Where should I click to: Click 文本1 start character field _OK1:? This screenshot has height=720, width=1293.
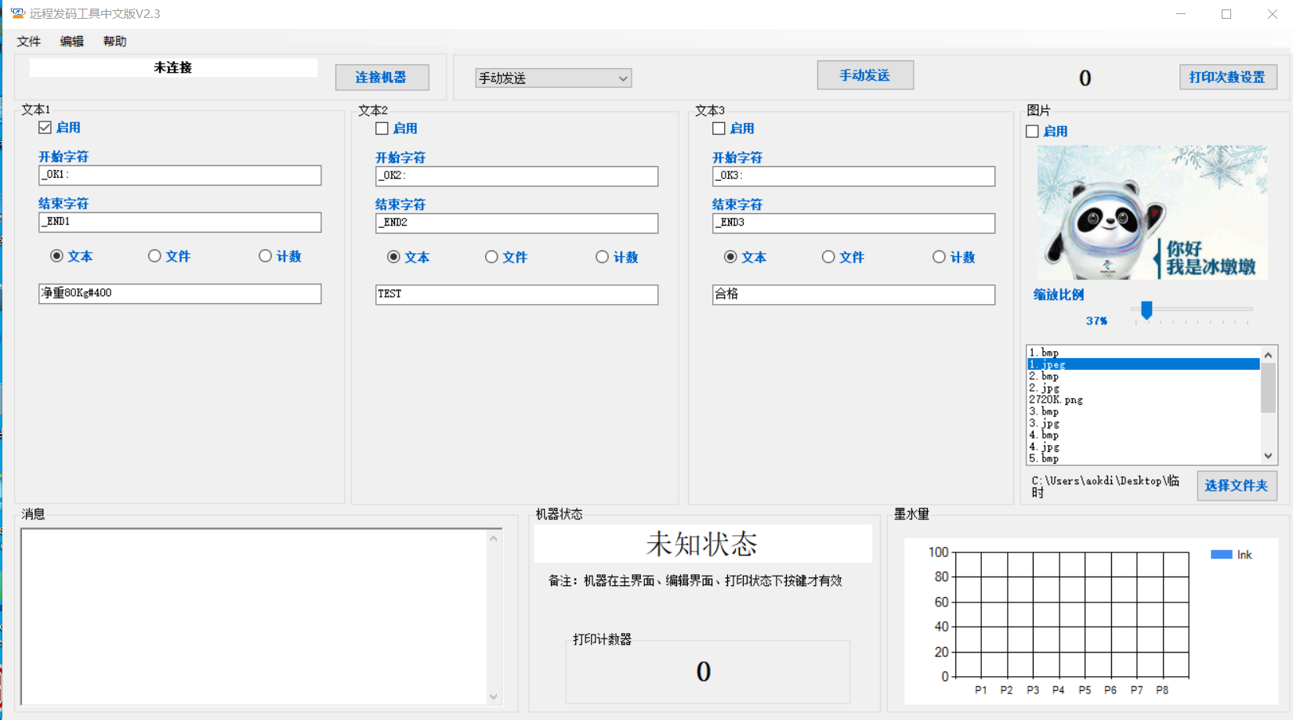click(180, 175)
